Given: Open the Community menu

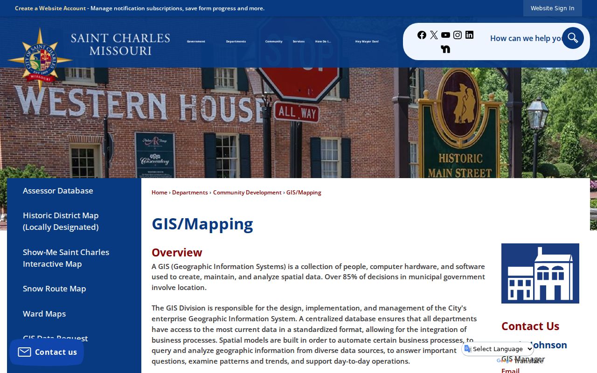Looking at the screenshot, I should (274, 41).
